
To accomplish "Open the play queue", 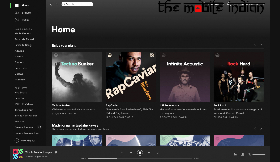I will click(x=235, y=154).
